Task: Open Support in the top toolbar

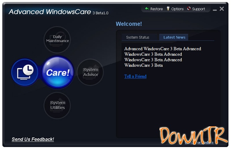Action: pos(196,9)
